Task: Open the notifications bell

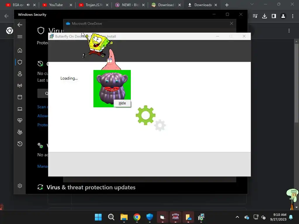Action: point(291,217)
